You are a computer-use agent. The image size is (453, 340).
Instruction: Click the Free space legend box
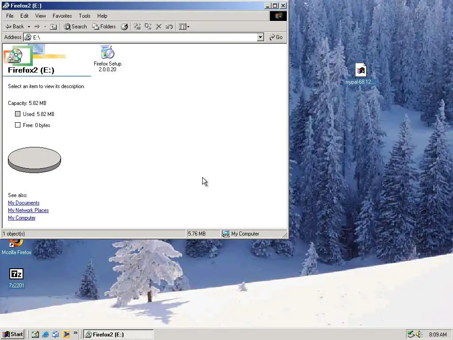click(x=18, y=125)
